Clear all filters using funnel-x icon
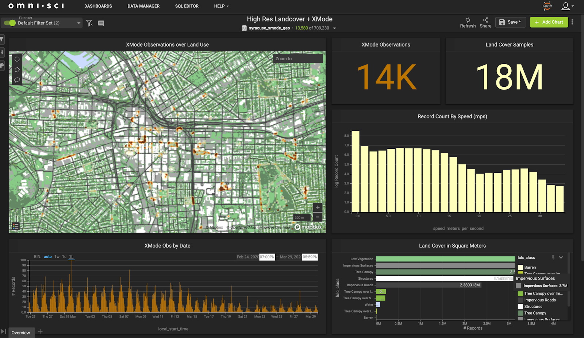The width and height of the screenshot is (584, 338). click(89, 23)
